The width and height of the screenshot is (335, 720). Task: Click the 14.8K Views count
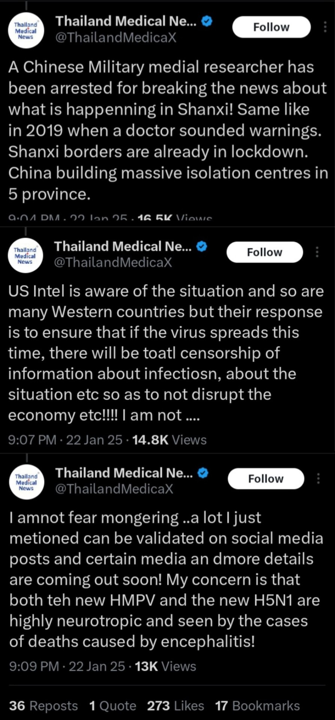tap(169, 439)
